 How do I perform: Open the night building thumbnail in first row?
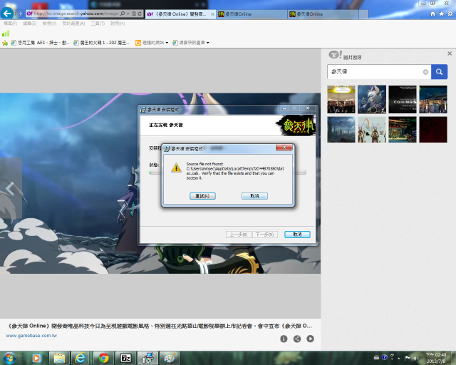click(433, 99)
